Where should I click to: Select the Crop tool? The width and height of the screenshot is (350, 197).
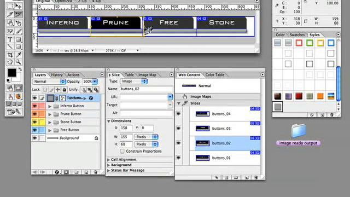tap(10, 55)
